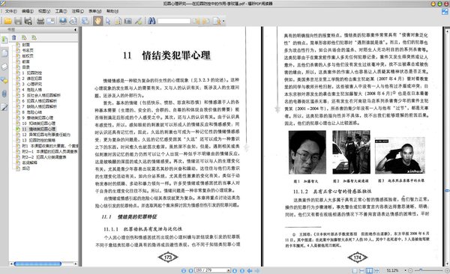Screen dimensions: 450x274
Task: Switch to continuous facing layout
Action: point(376,270)
